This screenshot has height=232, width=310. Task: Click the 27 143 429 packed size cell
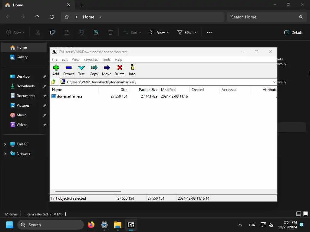pos(149,96)
